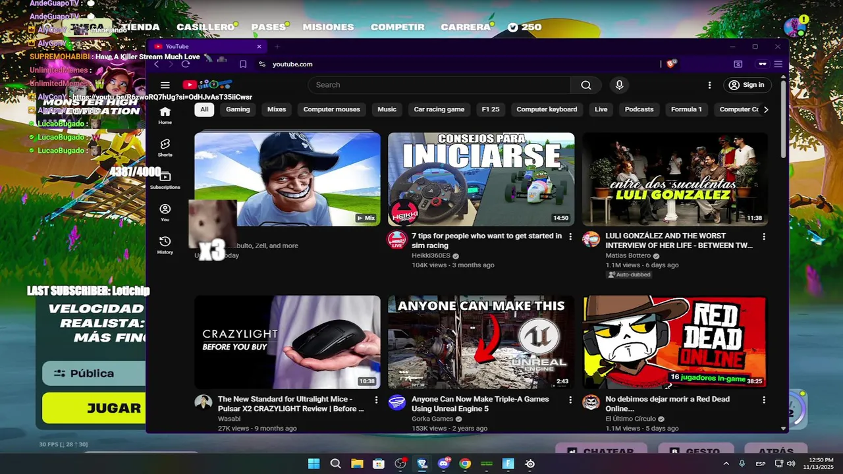Open COMPETIR tab in game menu

point(398,27)
